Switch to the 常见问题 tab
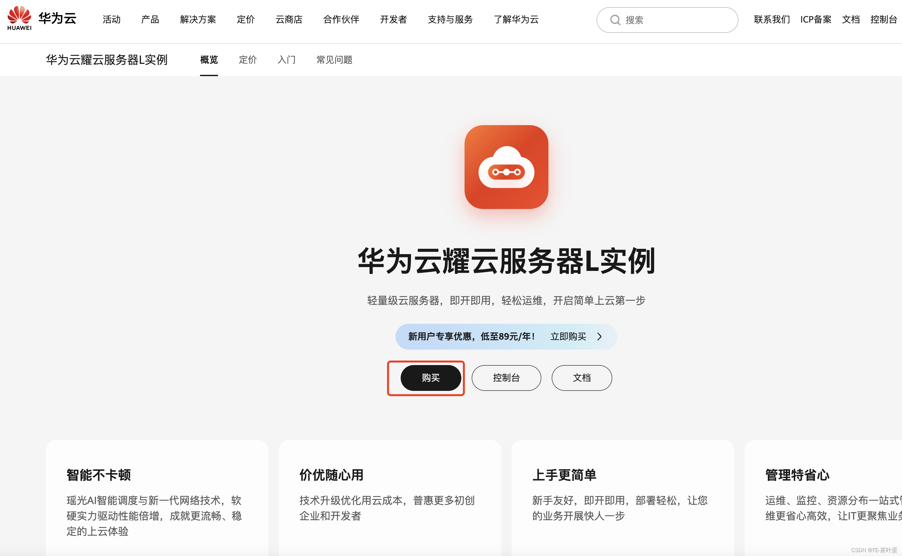The width and height of the screenshot is (902, 556). tap(334, 60)
